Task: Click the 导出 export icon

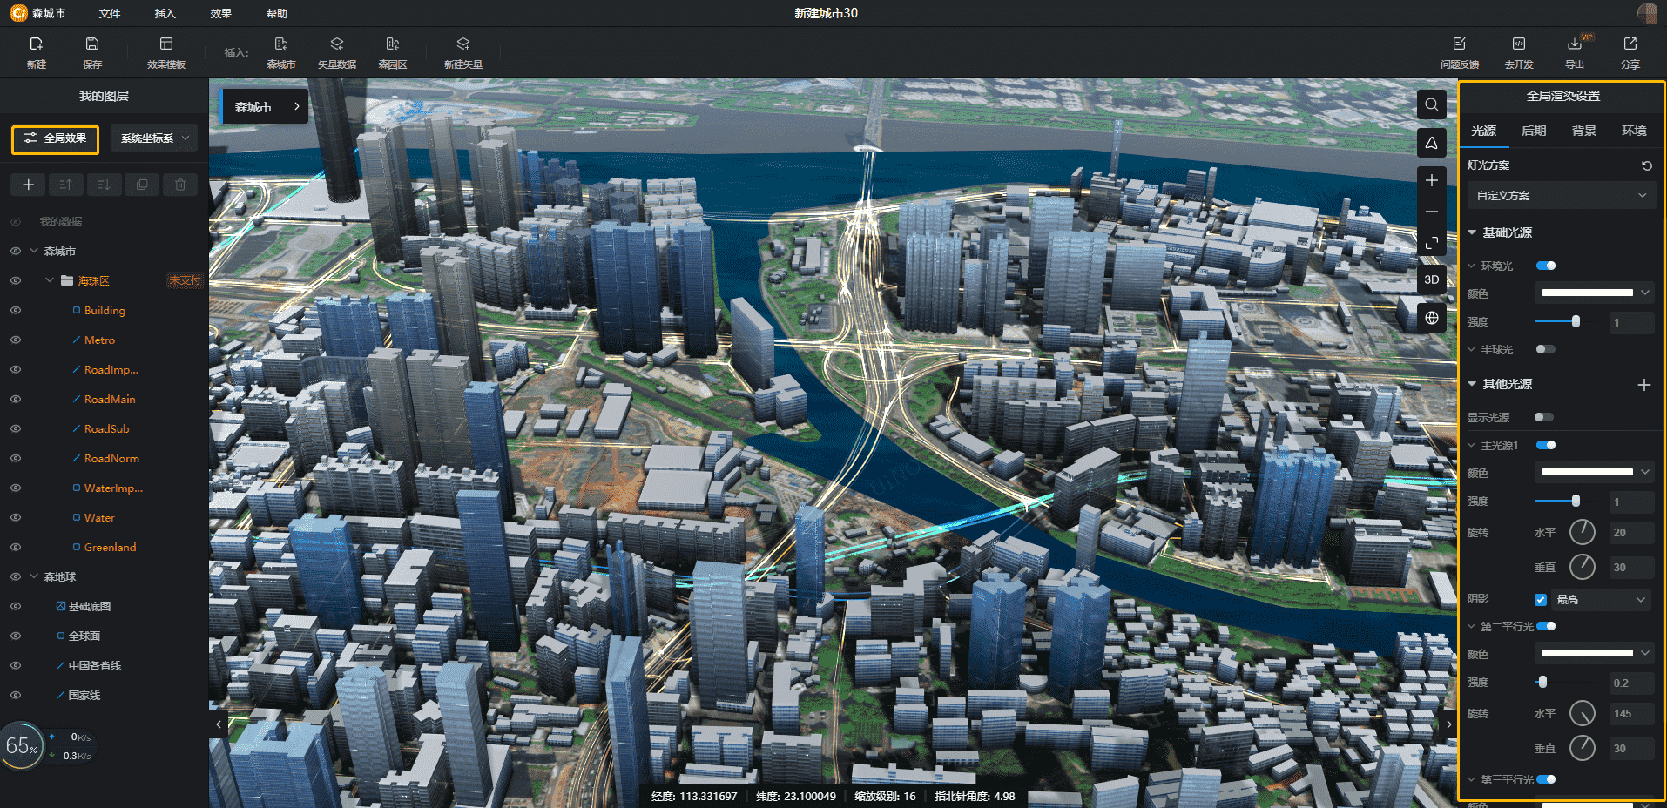Action: (1575, 44)
